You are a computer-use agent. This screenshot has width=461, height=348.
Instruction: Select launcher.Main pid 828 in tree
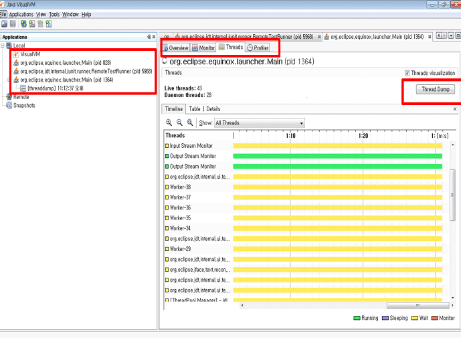click(x=62, y=63)
